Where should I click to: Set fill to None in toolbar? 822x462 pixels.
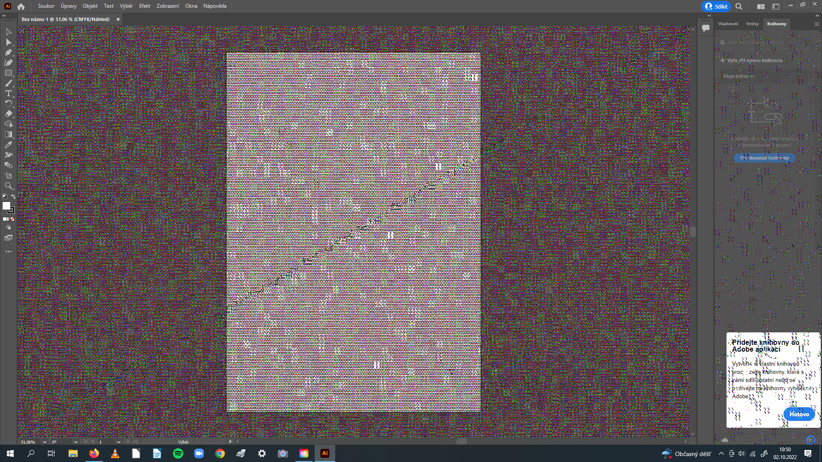12,219
